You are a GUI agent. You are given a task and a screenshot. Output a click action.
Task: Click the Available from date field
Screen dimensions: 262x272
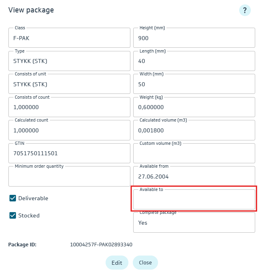[x=194, y=177]
